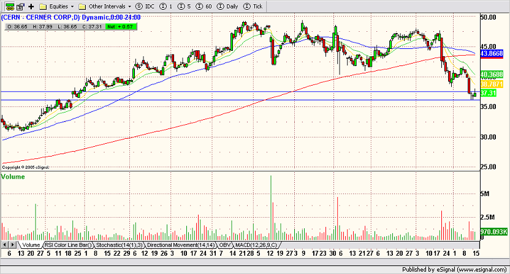Switch to the 60-minute interval
Viewport: 510px width, 274px height.
tap(204, 6)
